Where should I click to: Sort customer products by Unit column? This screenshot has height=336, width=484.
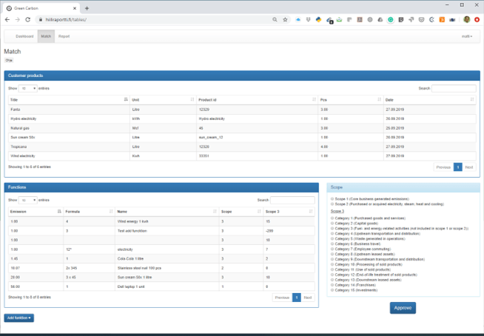(x=163, y=100)
